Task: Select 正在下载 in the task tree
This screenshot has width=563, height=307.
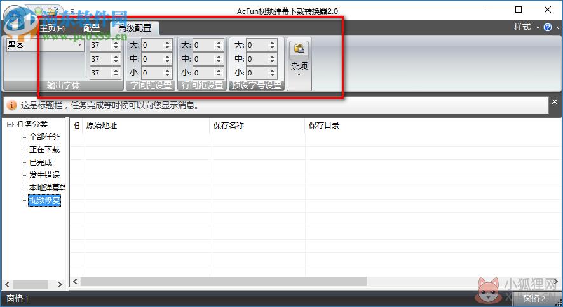Action: (44, 150)
